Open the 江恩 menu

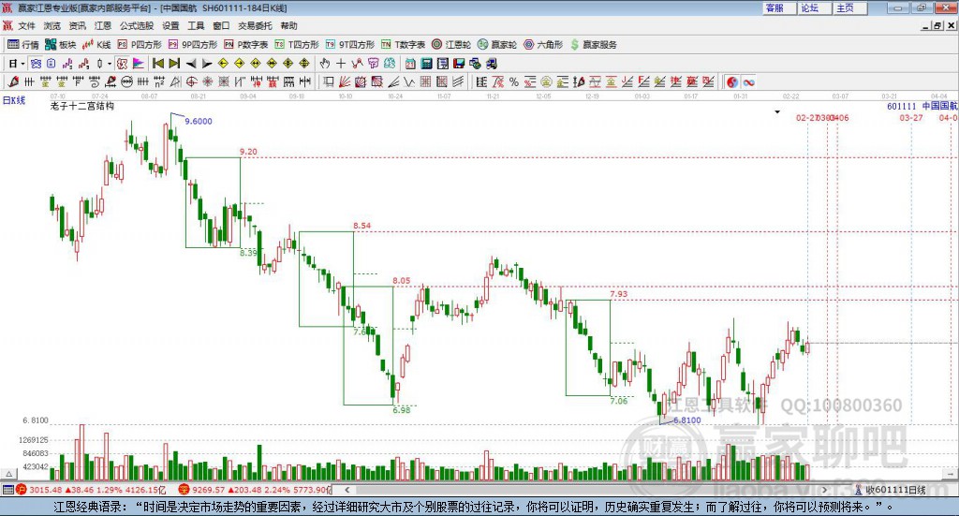[103, 25]
